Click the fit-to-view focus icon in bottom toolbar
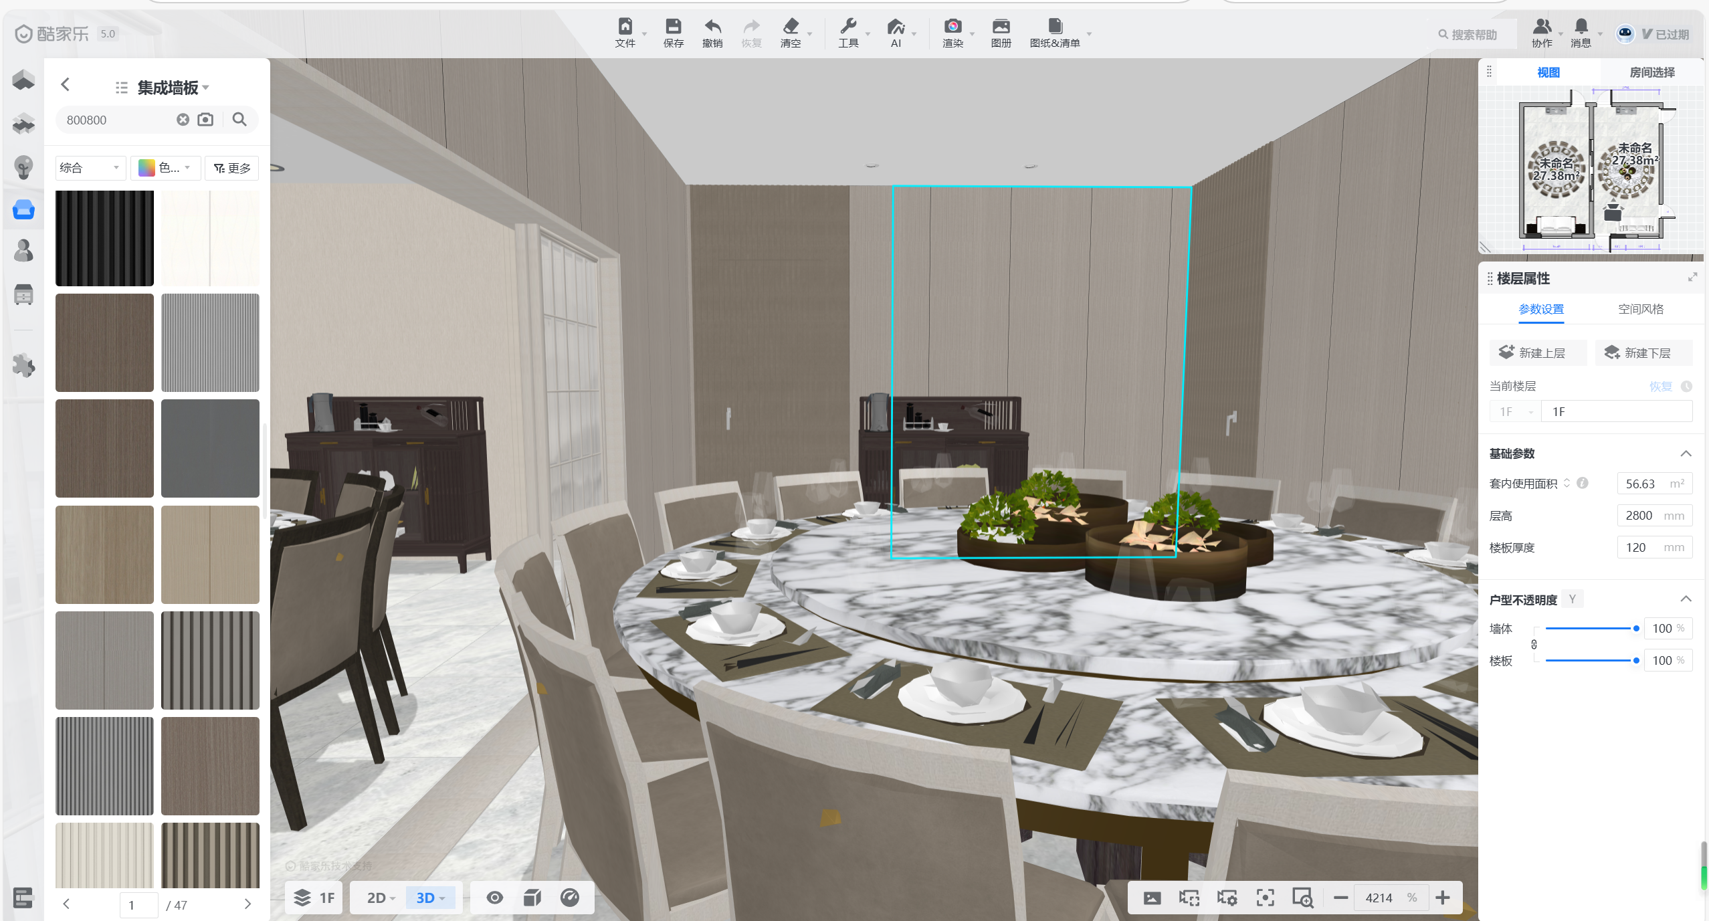The image size is (1709, 921). coord(1265,898)
